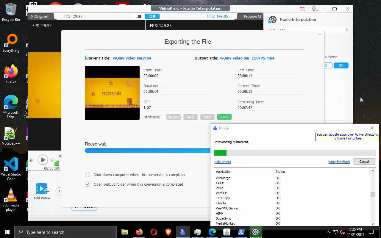This screenshot has height=238, width=381.
Task: Enable shut down computer after conversion
Action: click(88, 175)
